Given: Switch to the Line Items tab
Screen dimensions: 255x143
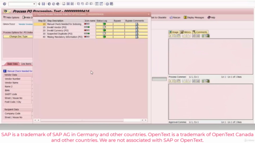Looking at the screenshot, I should pyautogui.click(x=26, y=64).
